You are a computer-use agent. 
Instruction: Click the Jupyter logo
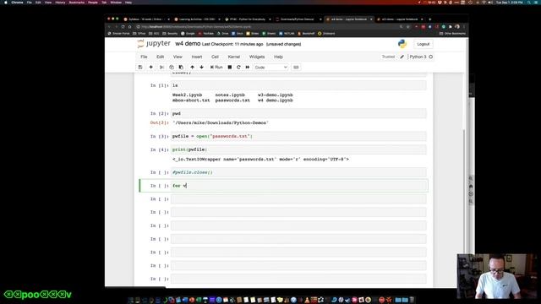tap(154, 44)
